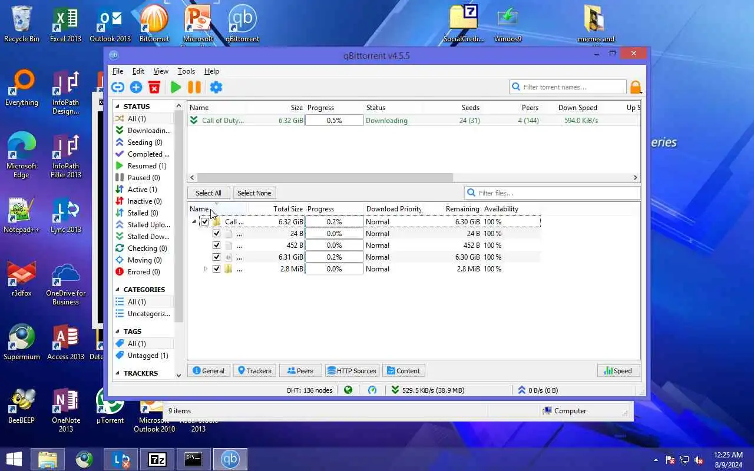Expand the 2.8 MiB subfolder arrow
This screenshot has height=471, width=754.
[x=206, y=269]
